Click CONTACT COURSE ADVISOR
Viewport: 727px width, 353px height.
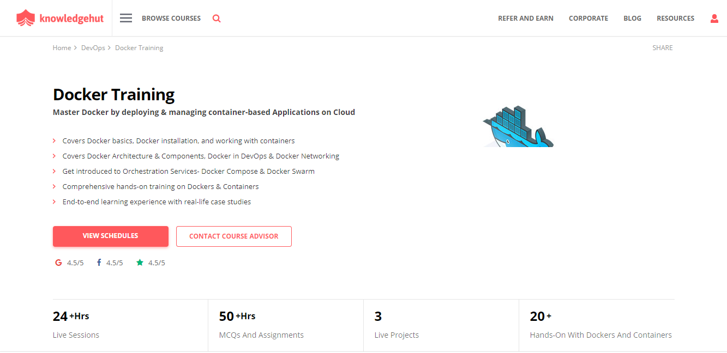pos(233,236)
